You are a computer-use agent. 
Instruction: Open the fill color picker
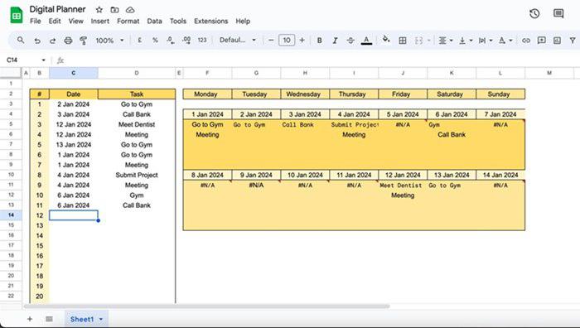386,40
